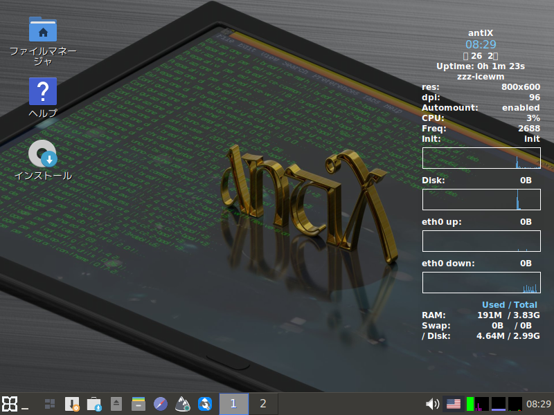The width and height of the screenshot is (554, 415).
Task: Click the tray graph with blue-violet bar
Action: click(498, 404)
